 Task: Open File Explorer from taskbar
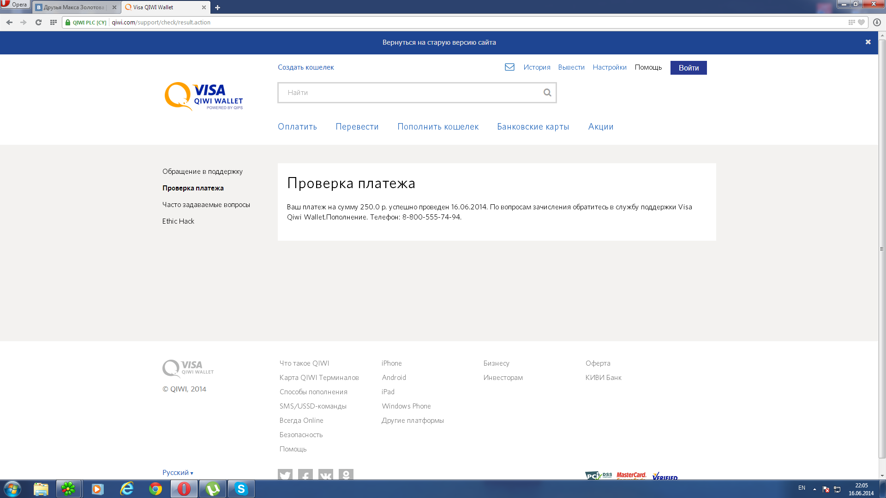tap(41, 489)
